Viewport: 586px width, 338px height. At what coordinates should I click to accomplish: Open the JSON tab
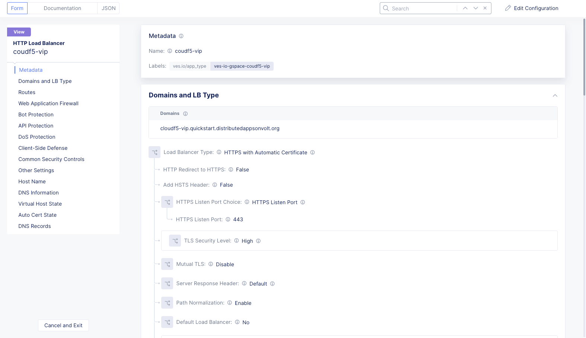[108, 8]
